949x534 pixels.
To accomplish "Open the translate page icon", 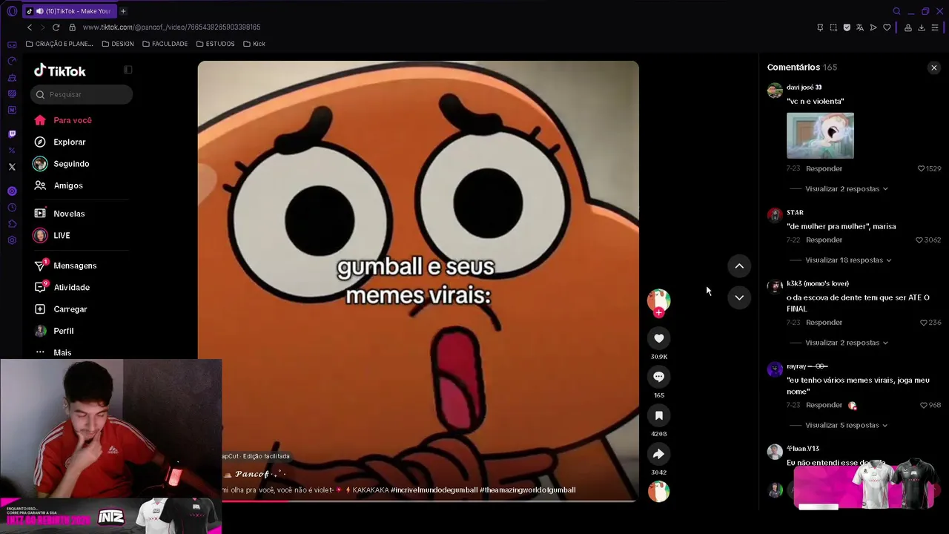I will click(x=860, y=27).
